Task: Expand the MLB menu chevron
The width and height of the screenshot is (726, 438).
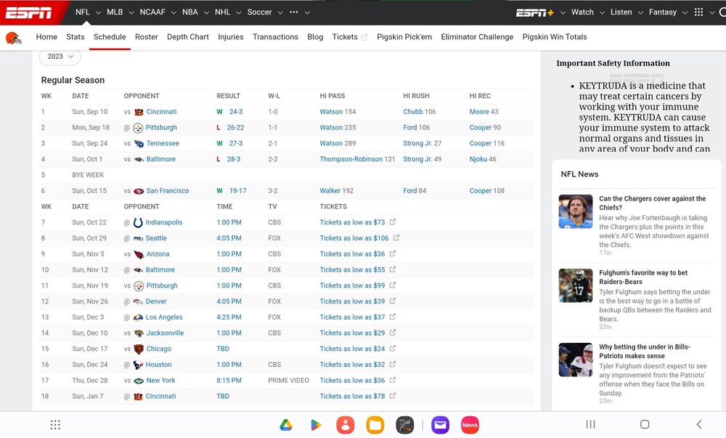Action: 131,13
